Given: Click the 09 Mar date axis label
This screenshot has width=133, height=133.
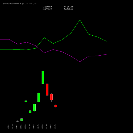Looking at the screenshot, I should [x=25, y=126].
